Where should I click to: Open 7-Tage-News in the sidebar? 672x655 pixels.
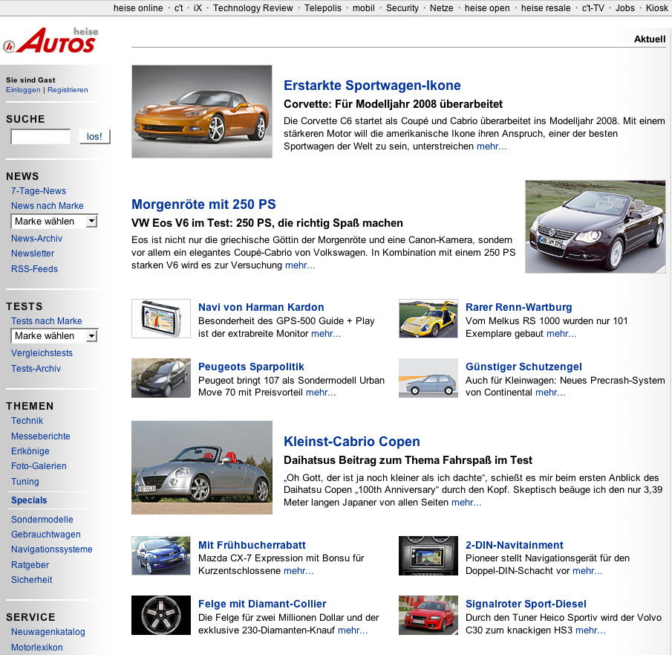tap(39, 191)
